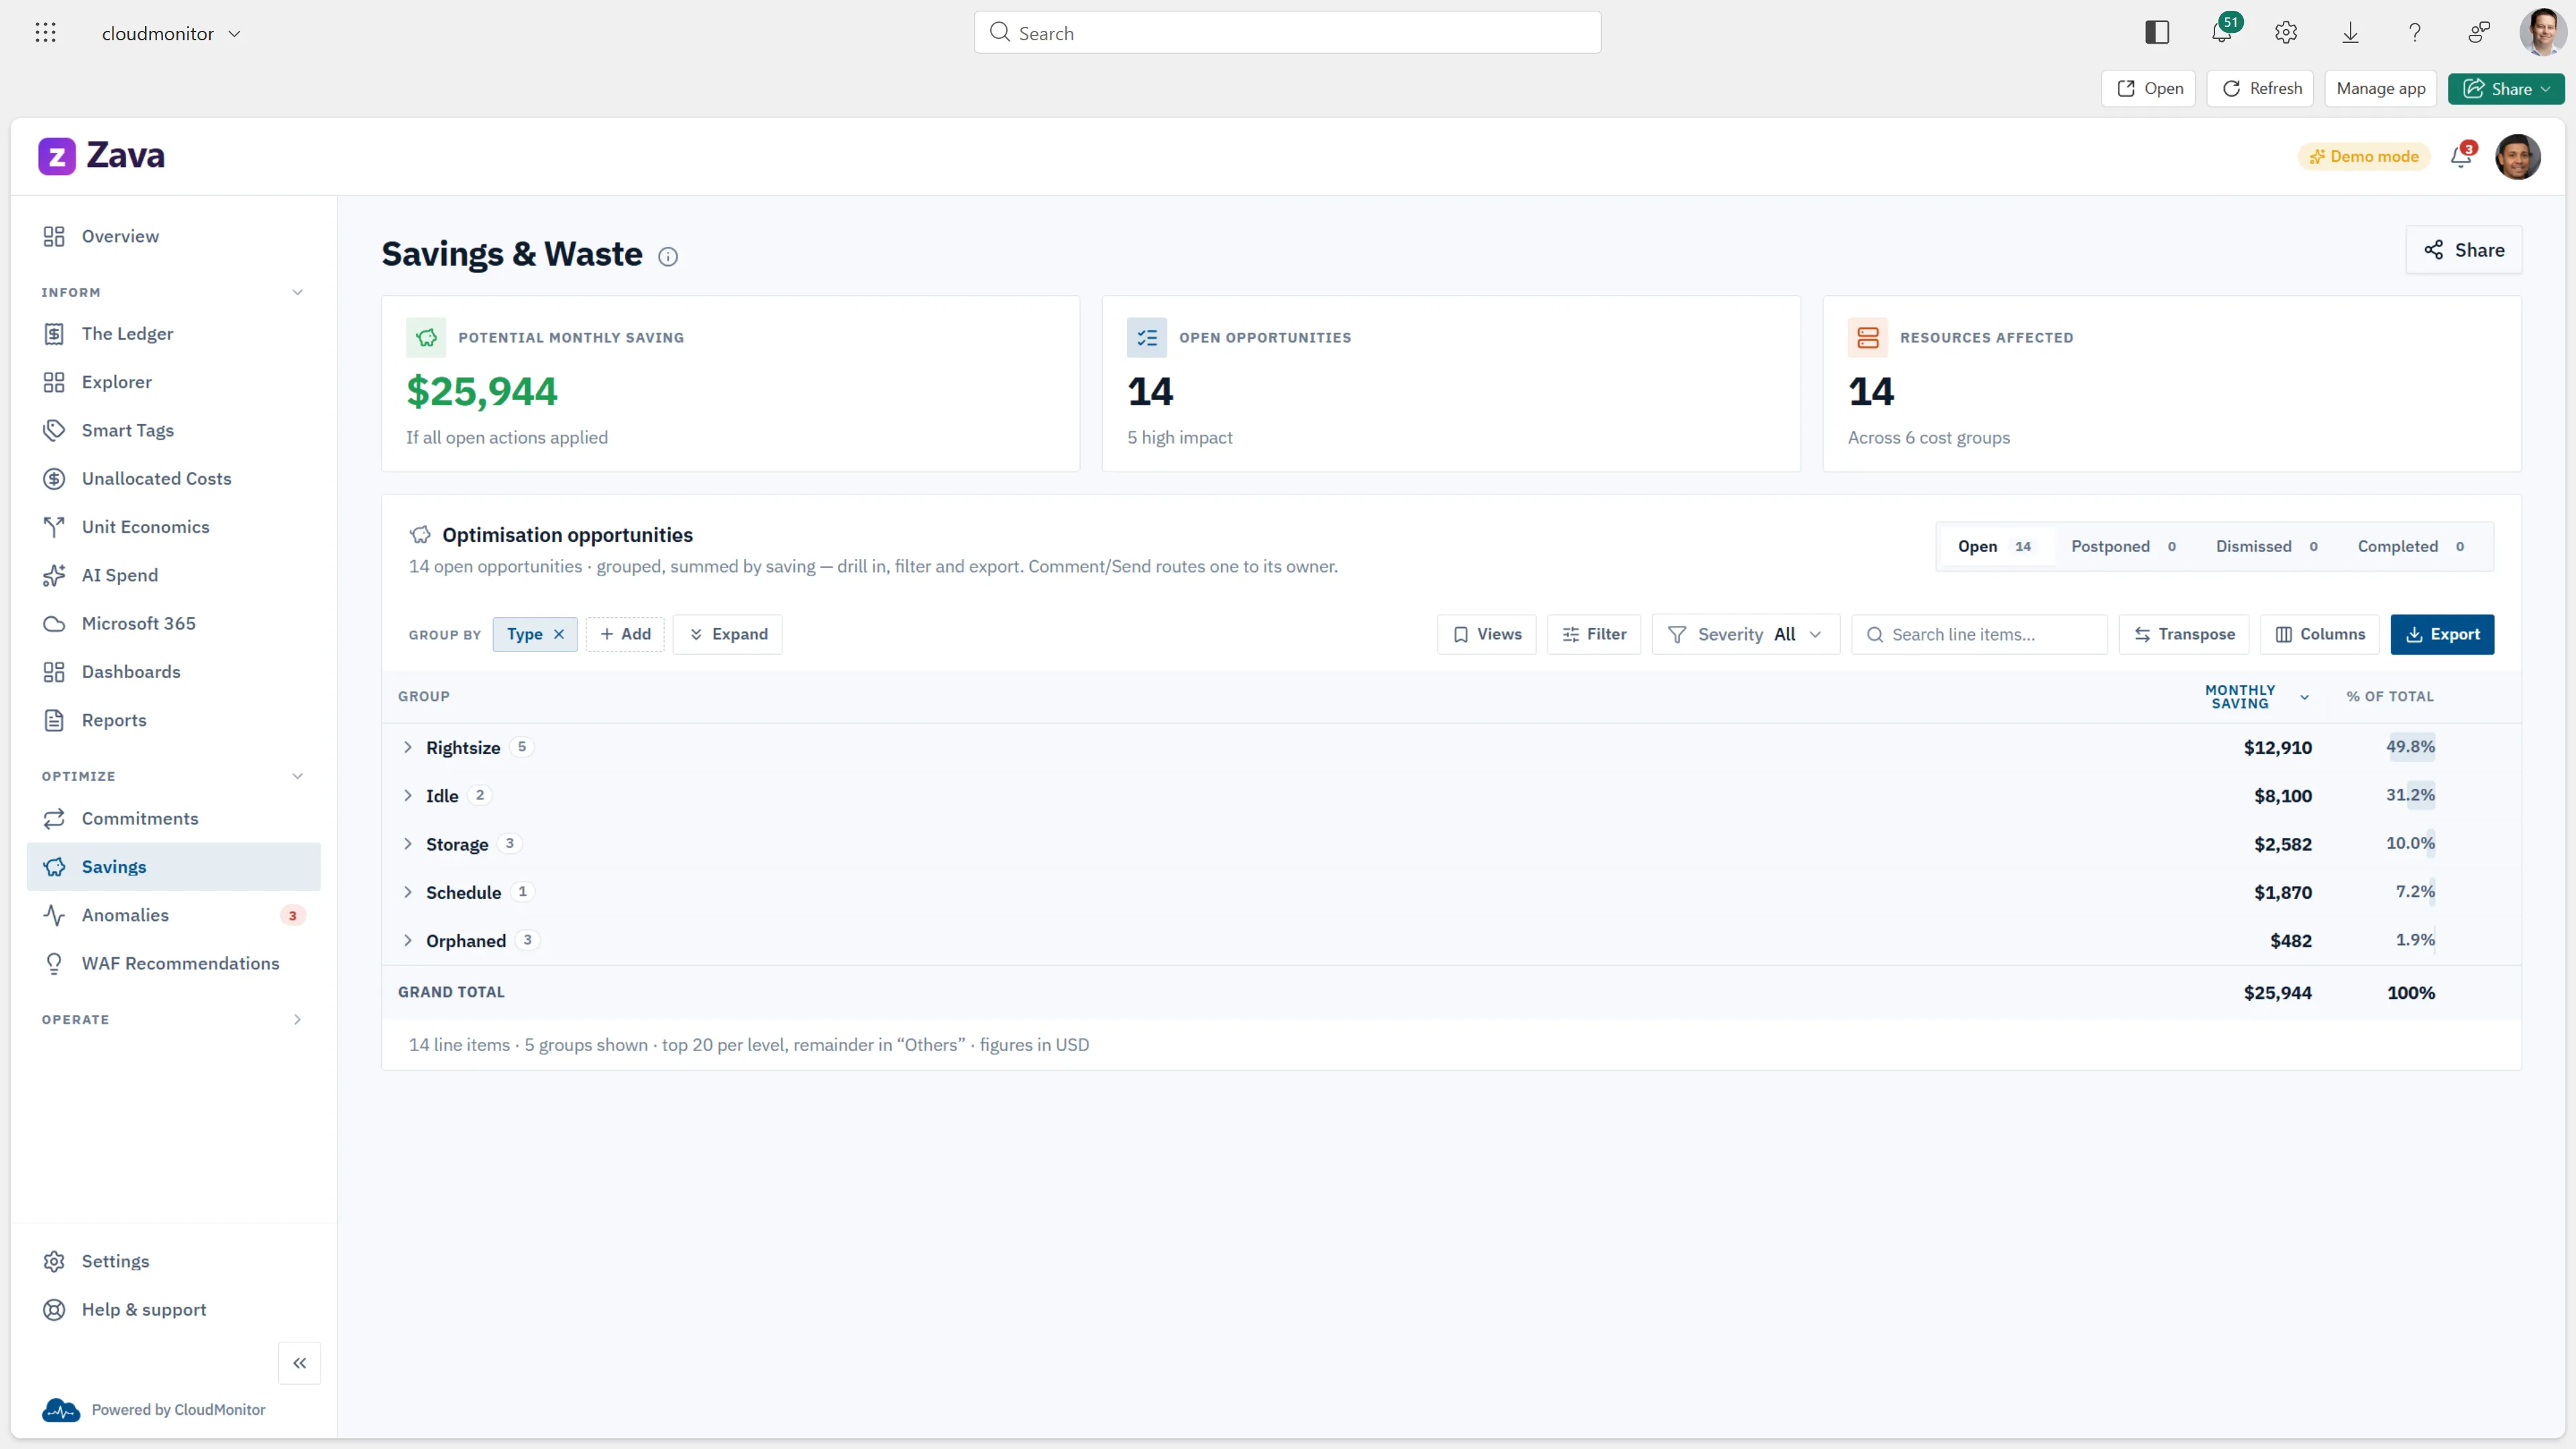Screen dimensions: 2576x1449
Task: Click the sidebar Settings gear icon
Action: pos(54,1262)
